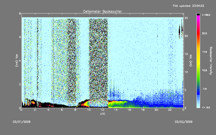
Task: Click the "6:" UTC hour tick label
Action: [62, 110]
